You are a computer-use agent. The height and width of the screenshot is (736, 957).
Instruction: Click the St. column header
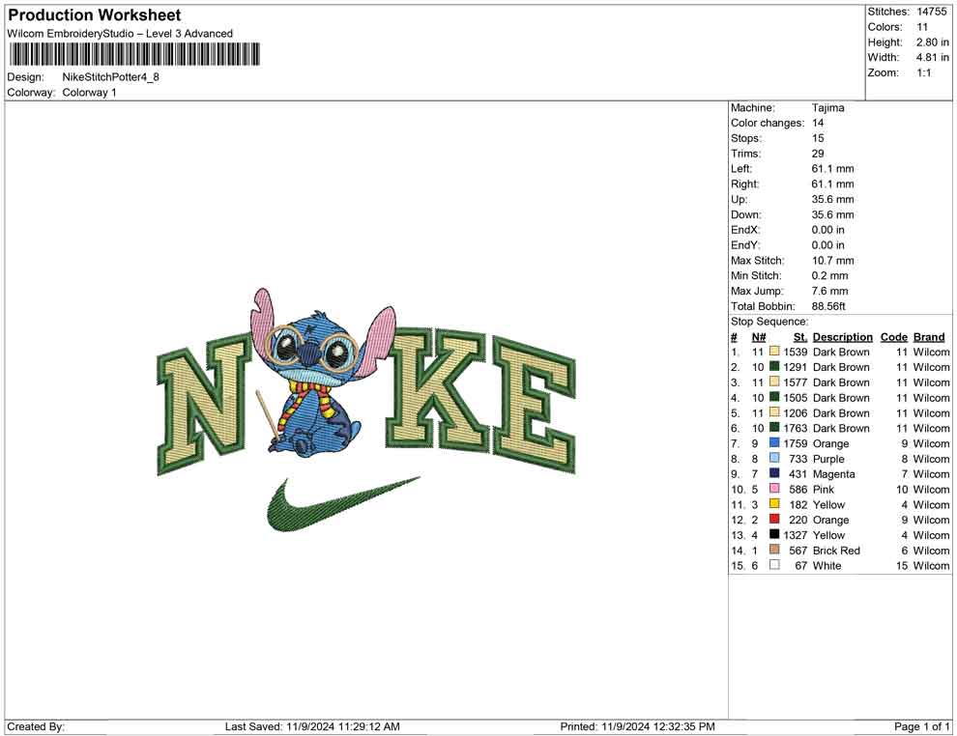(800, 336)
